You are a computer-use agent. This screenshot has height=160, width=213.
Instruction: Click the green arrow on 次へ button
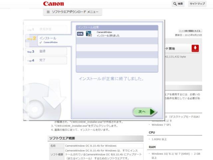pos(152,112)
